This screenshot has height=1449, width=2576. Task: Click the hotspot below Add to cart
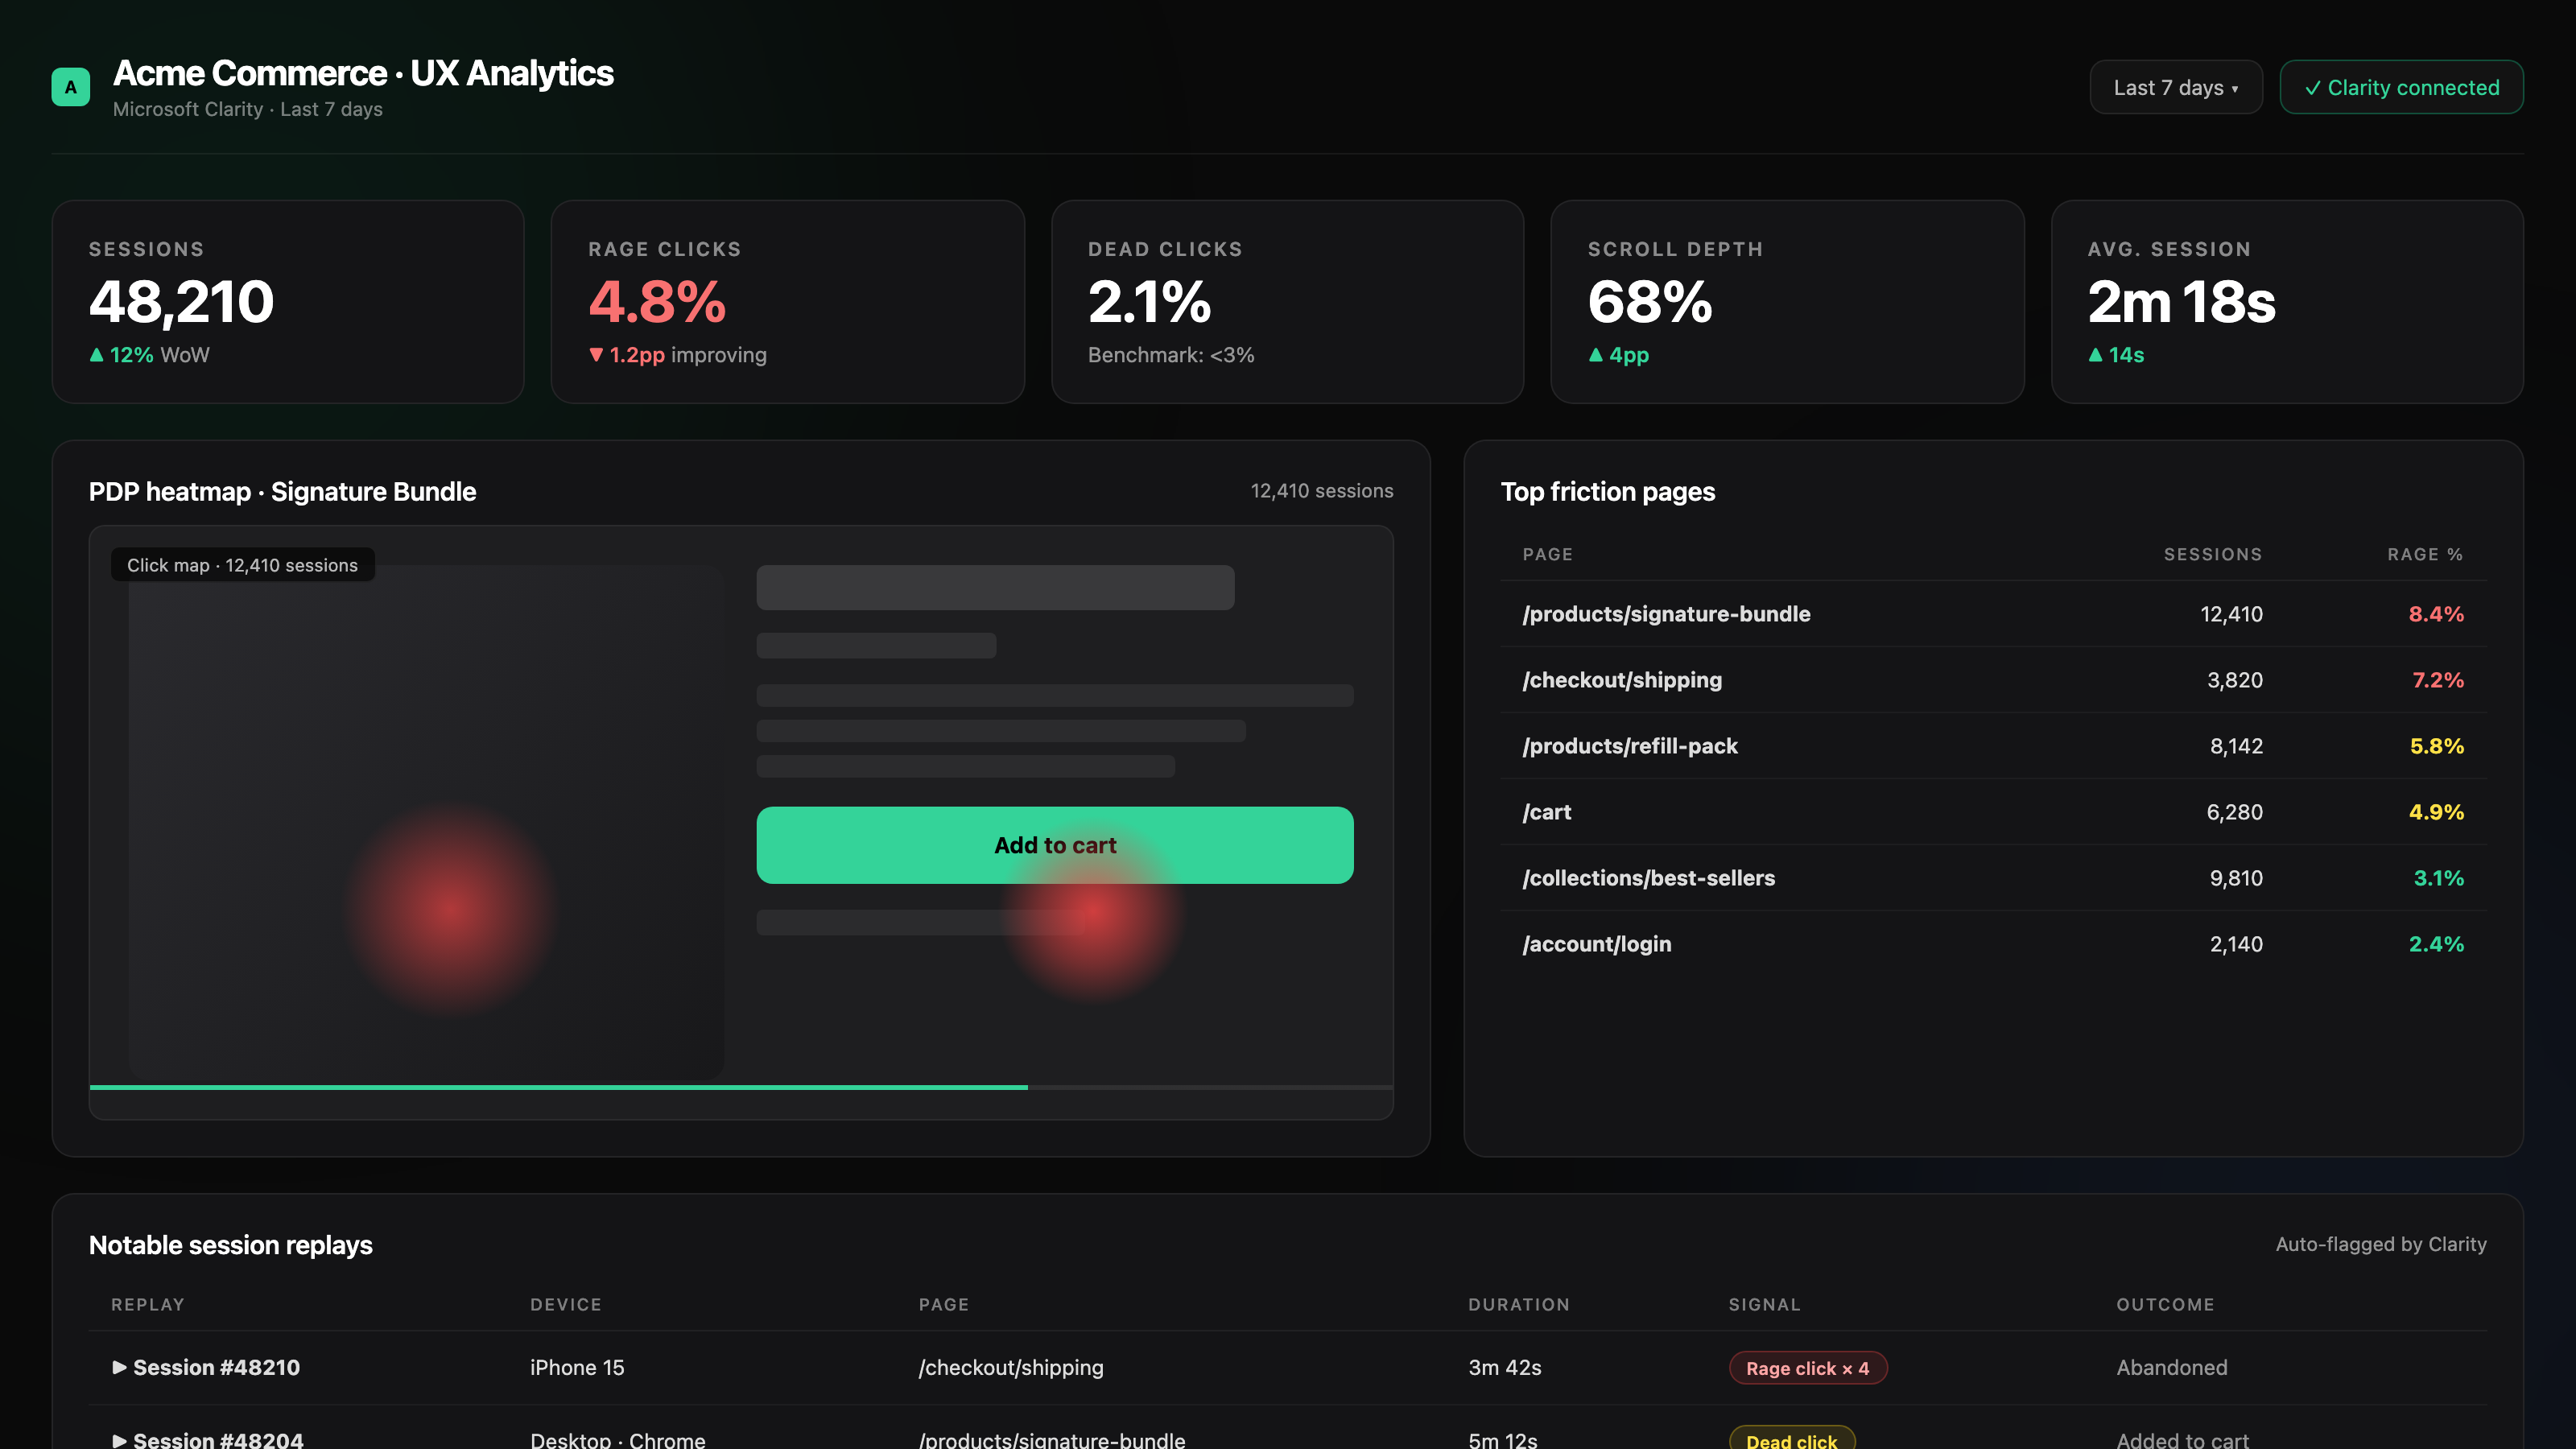click(1096, 912)
